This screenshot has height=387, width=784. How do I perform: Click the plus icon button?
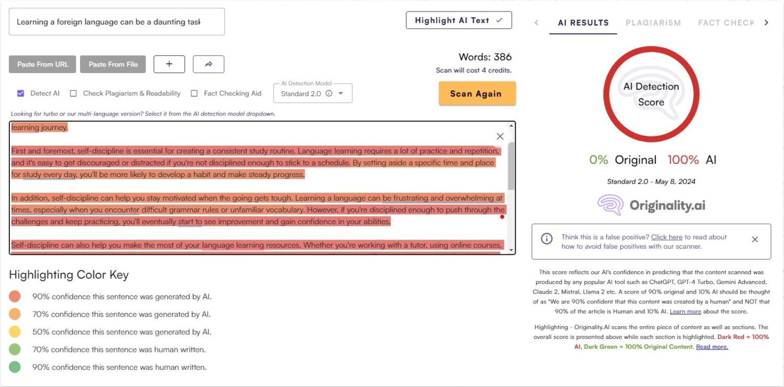[169, 64]
